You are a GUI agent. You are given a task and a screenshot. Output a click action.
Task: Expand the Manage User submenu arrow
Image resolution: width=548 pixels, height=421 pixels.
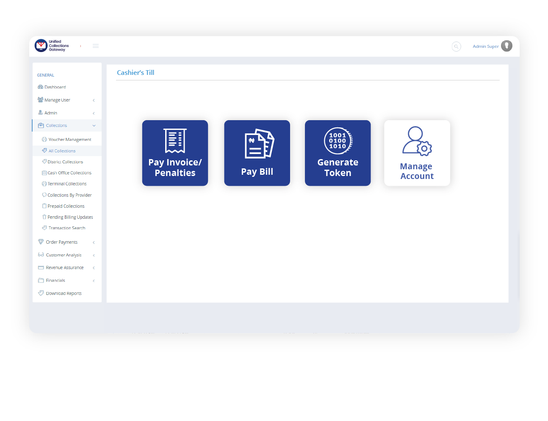[94, 100]
